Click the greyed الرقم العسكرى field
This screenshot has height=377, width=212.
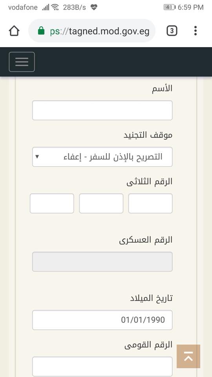(x=102, y=262)
